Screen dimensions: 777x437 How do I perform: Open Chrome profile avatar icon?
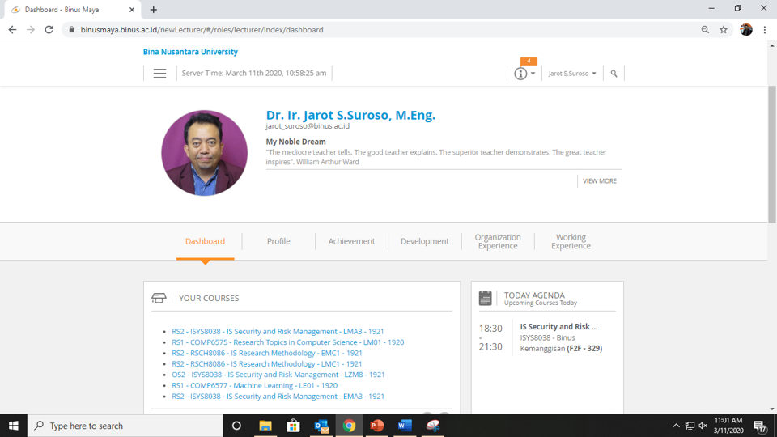pos(746,30)
